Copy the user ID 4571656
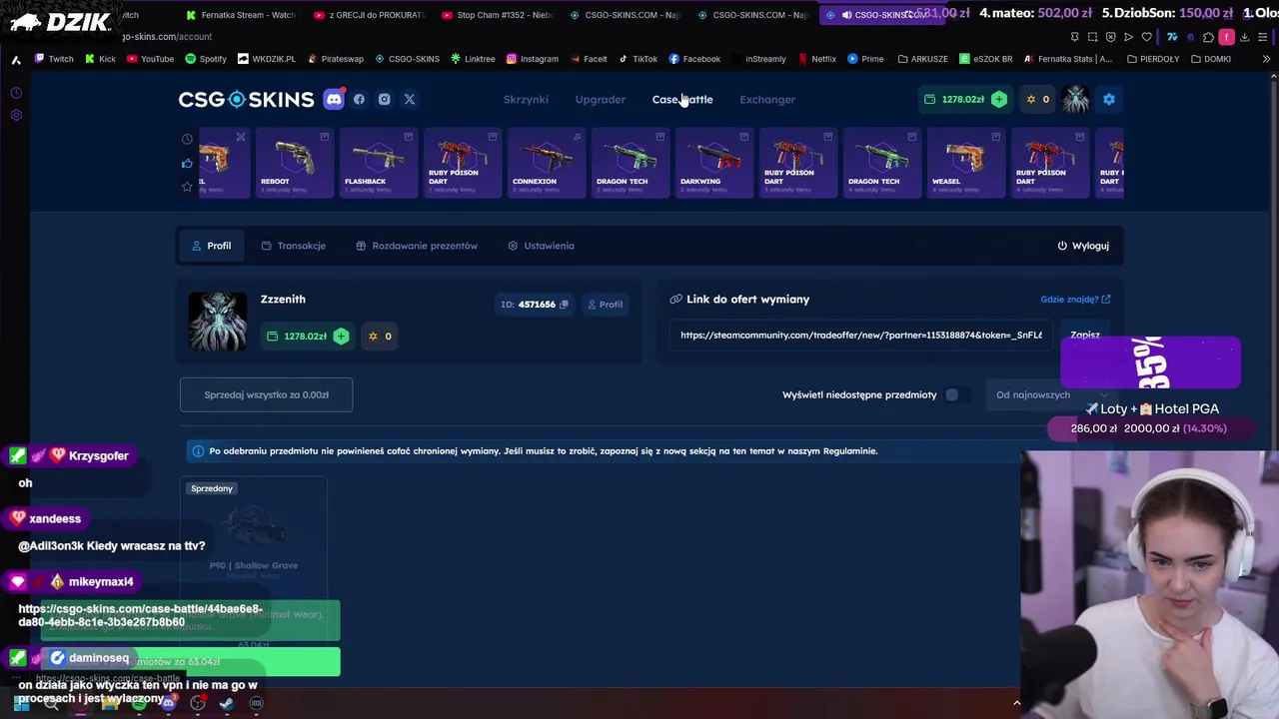1279x719 pixels. click(564, 305)
